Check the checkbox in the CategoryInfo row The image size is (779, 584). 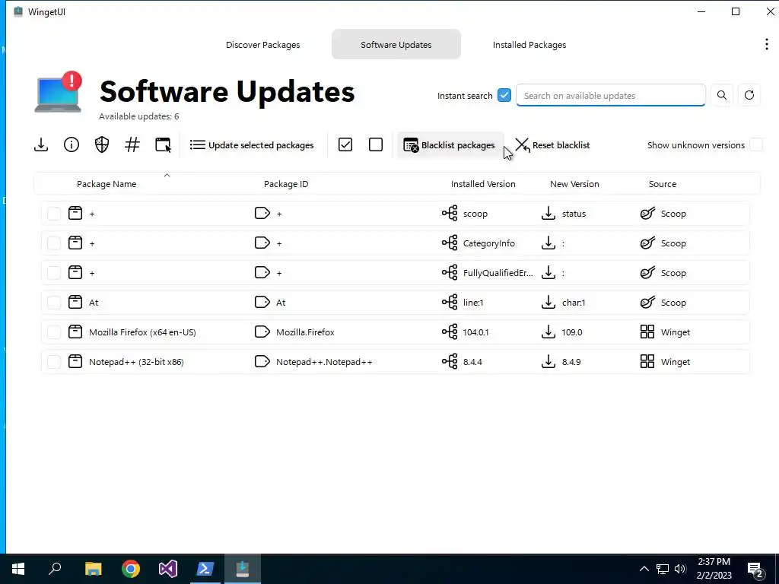point(54,243)
